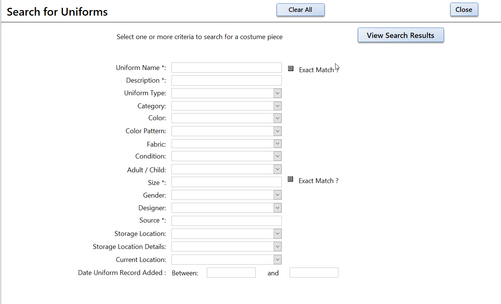Expand the Storage Location dropdown
This screenshot has width=501, height=304.
point(277,233)
